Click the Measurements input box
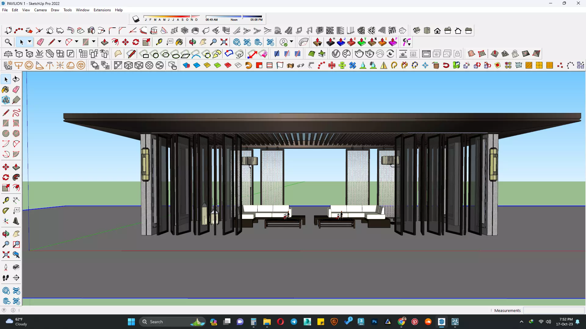Viewport: 586px width, 329px height. click(x=554, y=310)
